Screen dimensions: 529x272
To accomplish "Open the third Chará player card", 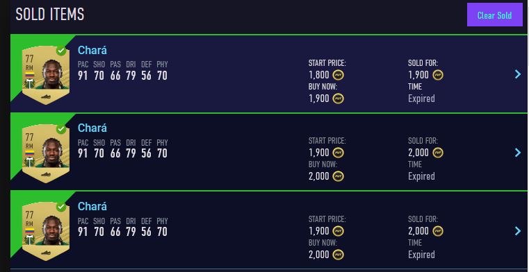I will [x=46, y=231].
